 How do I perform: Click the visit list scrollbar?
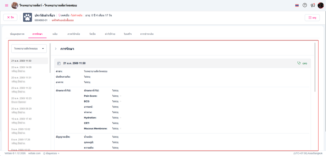tap(50, 58)
